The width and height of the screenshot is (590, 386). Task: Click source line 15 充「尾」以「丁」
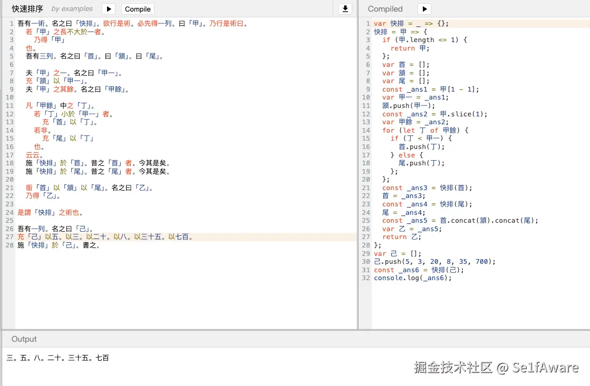click(68, 138)
